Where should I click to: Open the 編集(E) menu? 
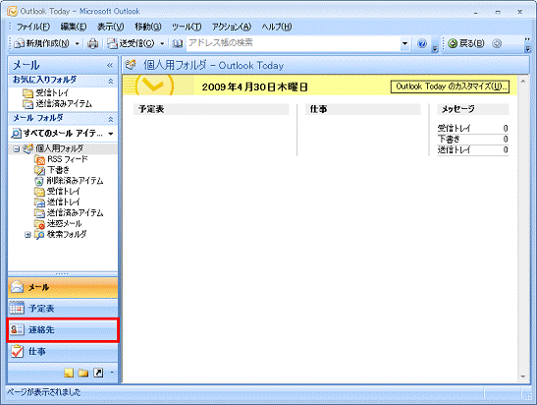point(74,27)
